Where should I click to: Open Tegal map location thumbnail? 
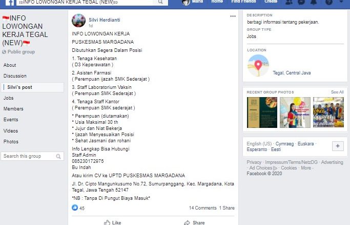(x=258, y=66)
